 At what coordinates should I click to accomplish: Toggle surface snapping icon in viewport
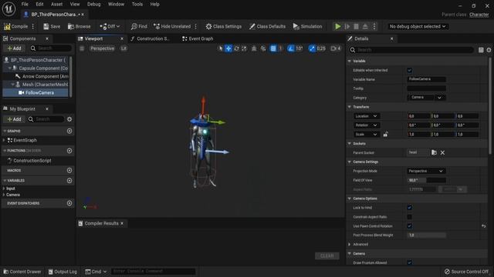coord(254,48)
